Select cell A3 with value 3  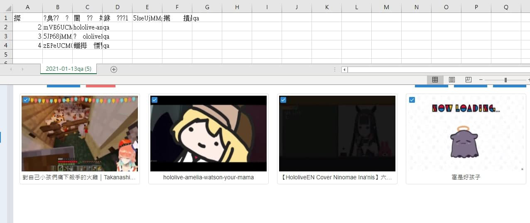(27, 36)
